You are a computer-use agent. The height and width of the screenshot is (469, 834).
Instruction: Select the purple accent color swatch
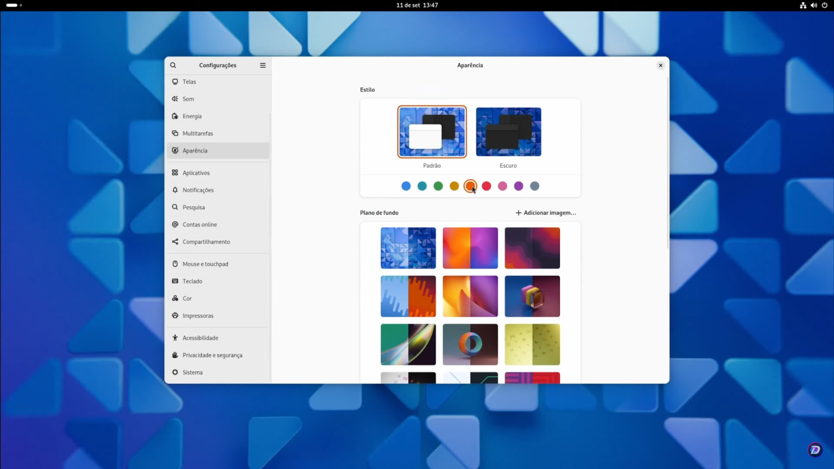click(519, 186)
